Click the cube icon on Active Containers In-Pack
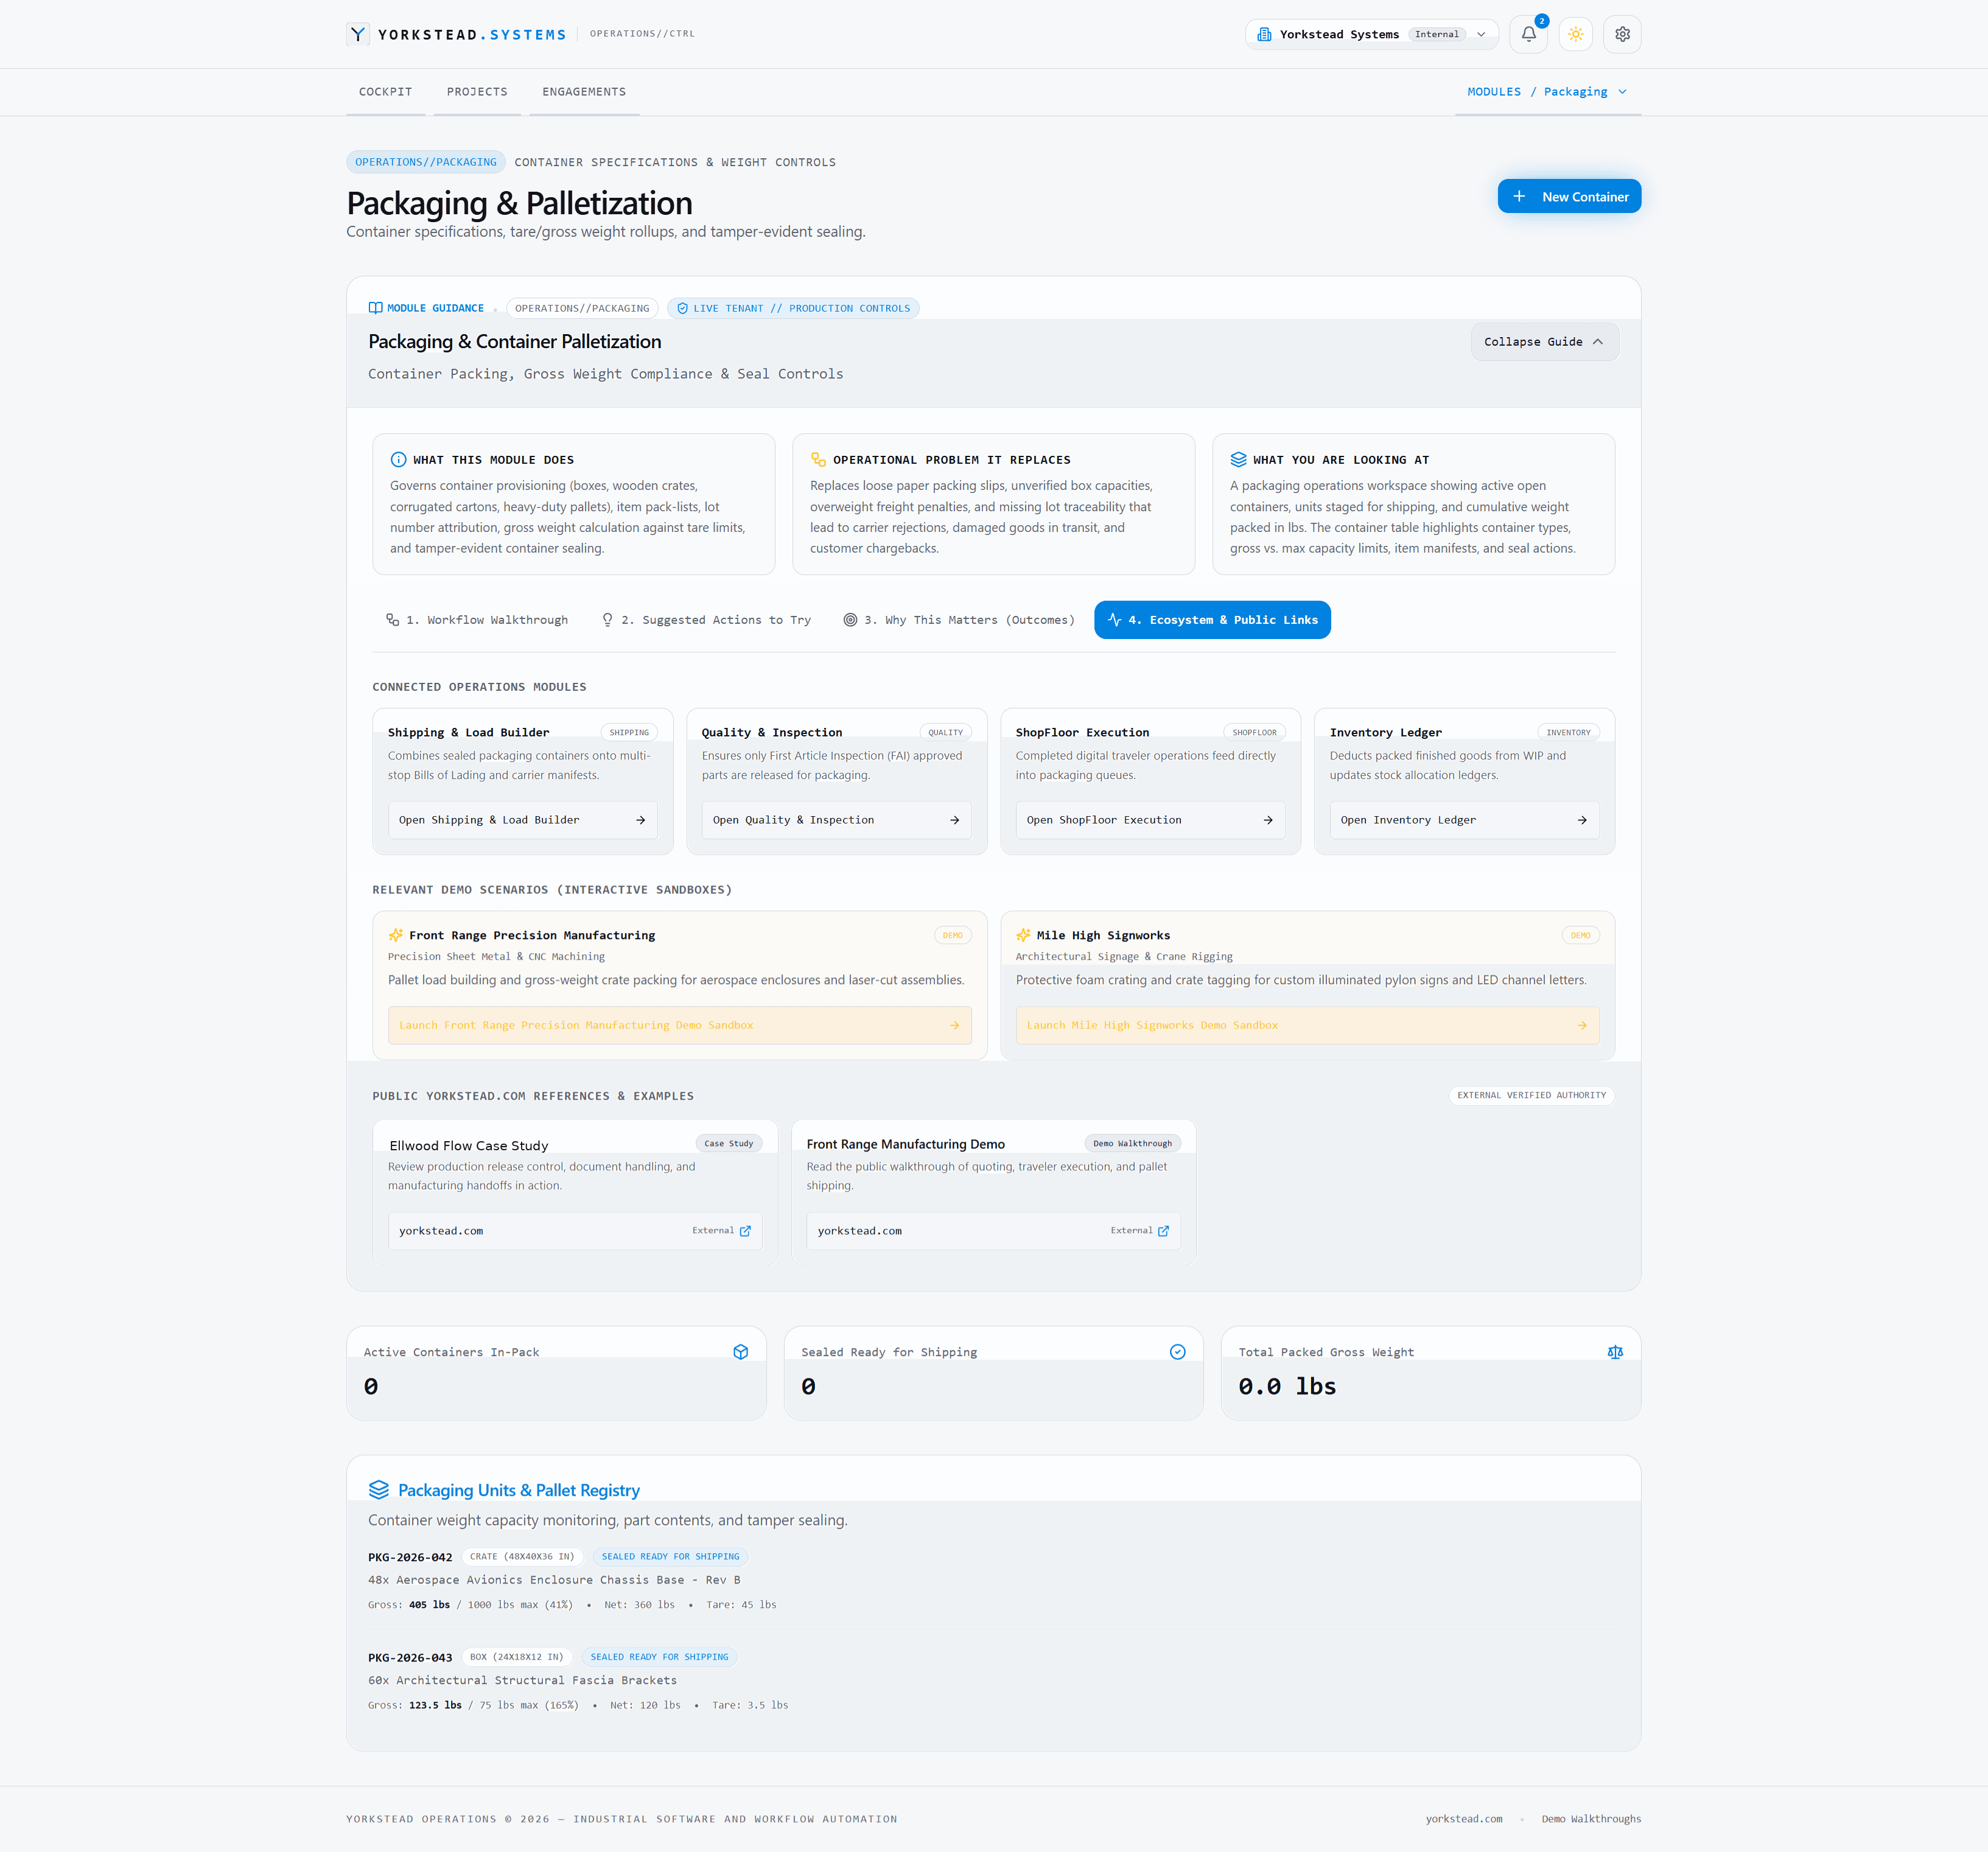The width and height of the screenshot is (1988, 1852). [x=741, y=1352]
